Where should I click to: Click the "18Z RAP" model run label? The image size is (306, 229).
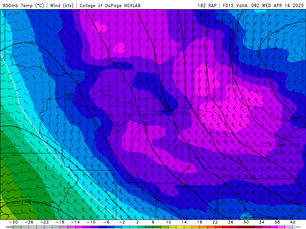coord(207,5)
